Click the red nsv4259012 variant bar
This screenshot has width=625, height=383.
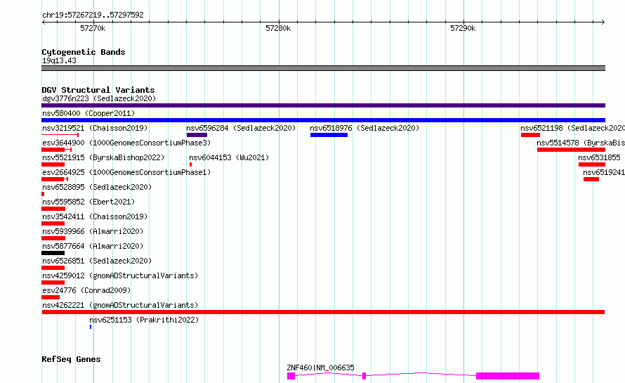[x=53, y=283]
